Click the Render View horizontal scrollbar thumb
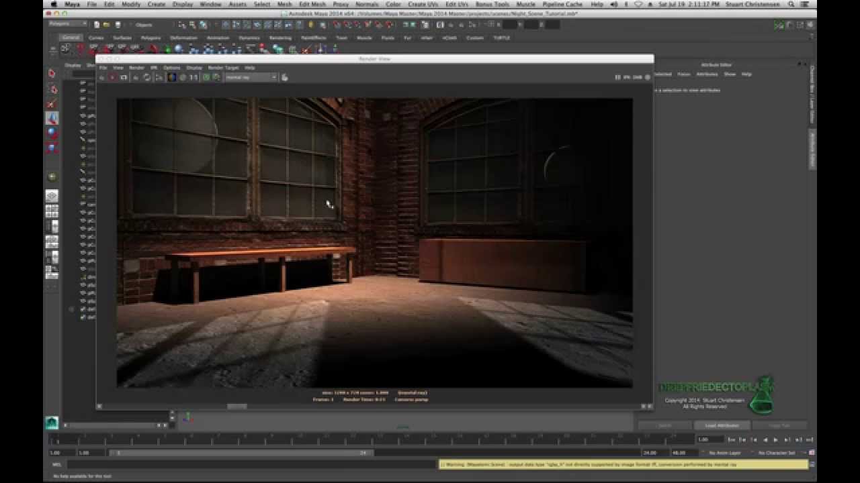The image size is (860, 483). (236, 406)
